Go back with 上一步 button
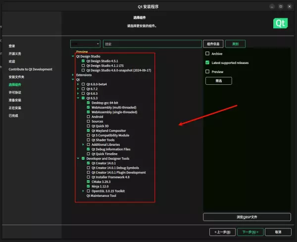The image size is (297, 242). 222,232
